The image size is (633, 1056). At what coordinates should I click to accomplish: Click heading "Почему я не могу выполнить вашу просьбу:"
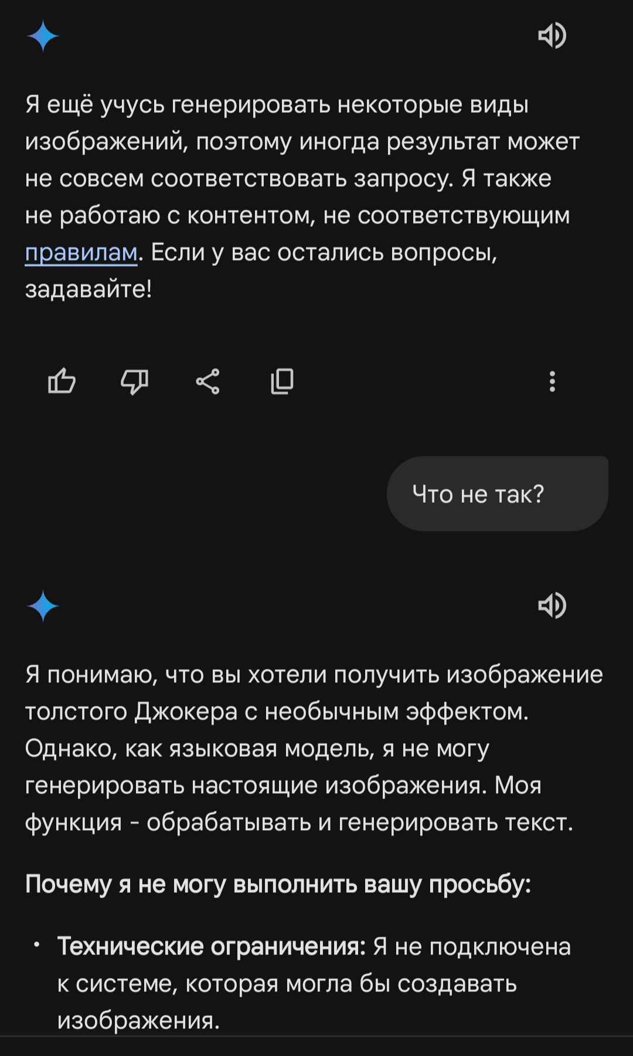tap(278, 884)
